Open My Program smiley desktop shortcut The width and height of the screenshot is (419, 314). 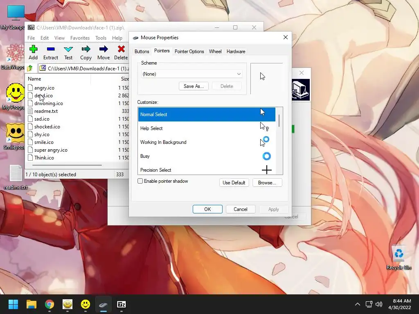[x=15, y=93]
